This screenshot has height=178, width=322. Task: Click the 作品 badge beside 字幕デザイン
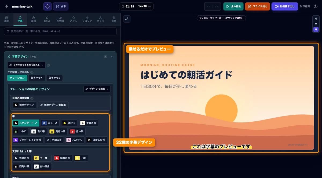coord(34,57)
